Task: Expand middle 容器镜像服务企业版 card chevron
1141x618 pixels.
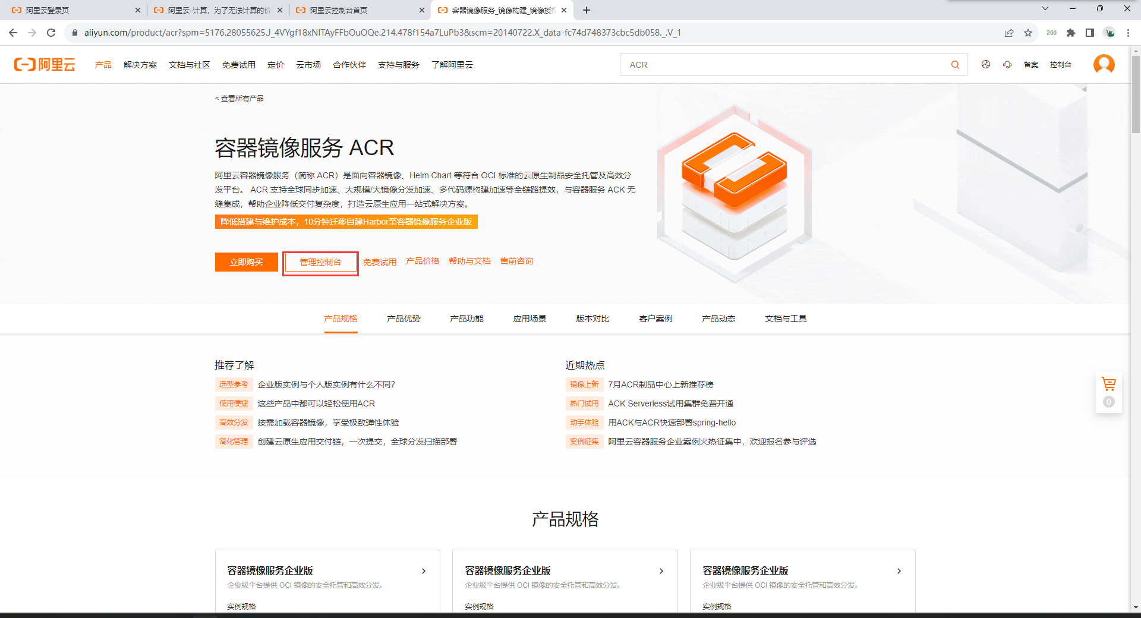Action: click(661, 571)
